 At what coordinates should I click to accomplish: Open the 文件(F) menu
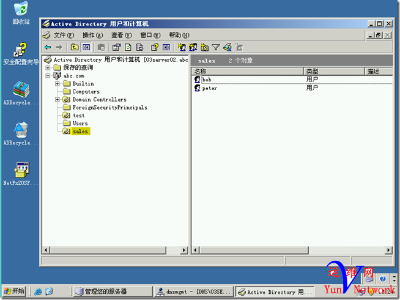coord(64,36)
